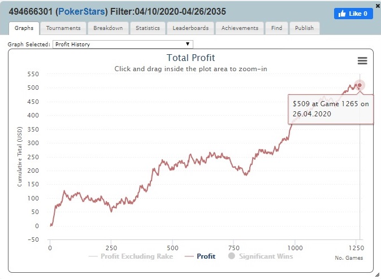Click the Facebook Like thumbs-up button

pos(353,14)
